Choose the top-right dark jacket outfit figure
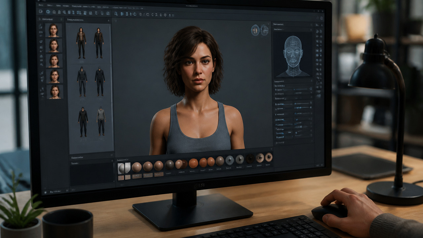The width and height of the screenshot is (423, 238). click(98, 43)
